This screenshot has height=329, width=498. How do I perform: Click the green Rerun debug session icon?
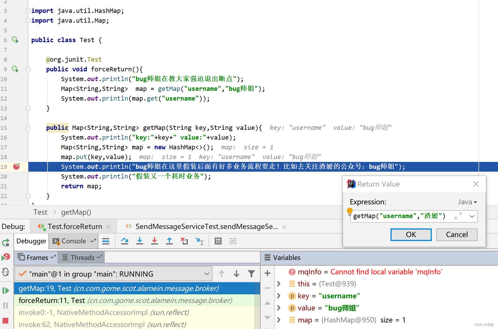coord(6,242)
